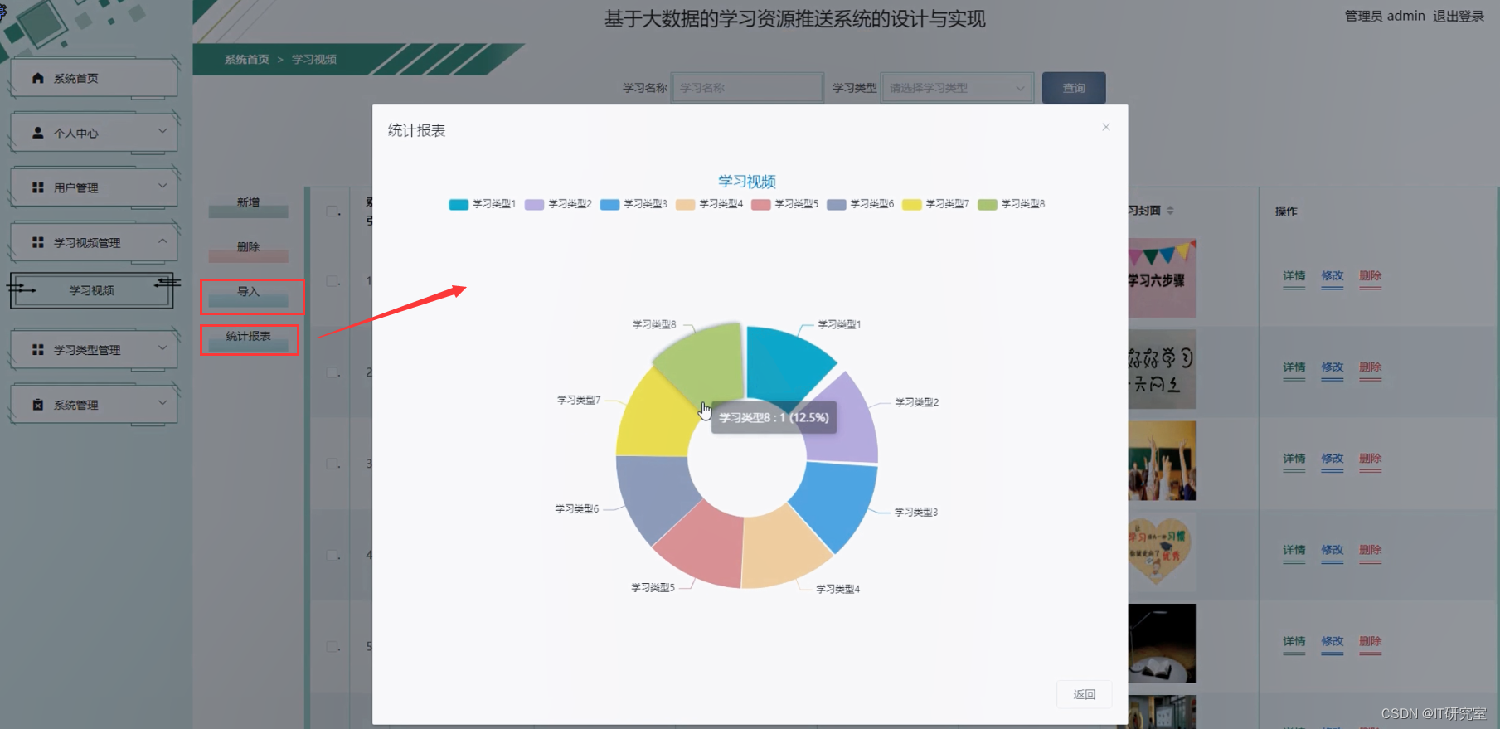
Task: Click the 统计报表 button
Action: point(248,339)
